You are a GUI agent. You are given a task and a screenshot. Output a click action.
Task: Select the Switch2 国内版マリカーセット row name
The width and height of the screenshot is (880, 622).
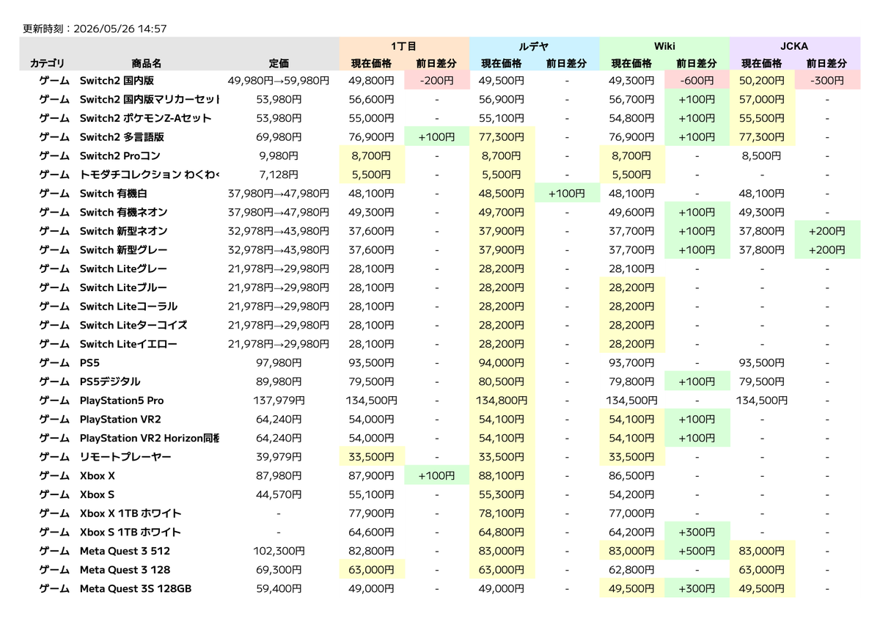(x=150, y=100)
